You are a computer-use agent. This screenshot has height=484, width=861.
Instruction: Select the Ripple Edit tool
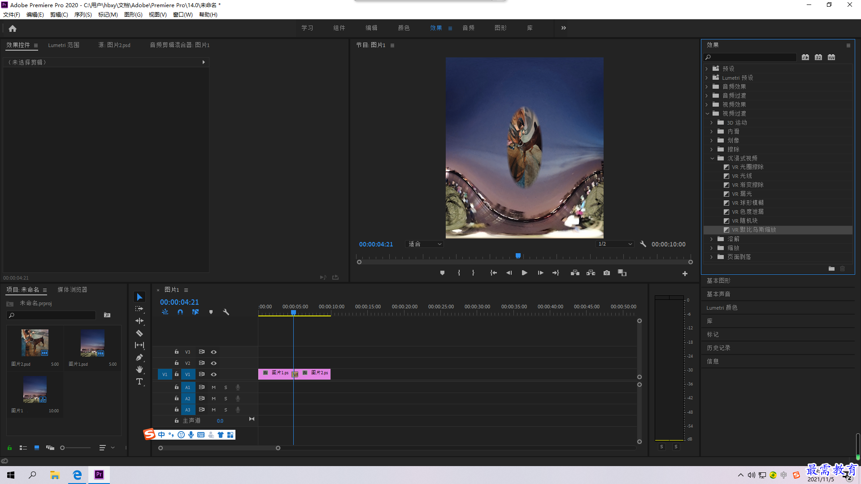(x=139, y=321)
